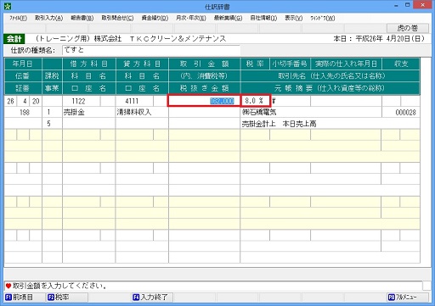Click the 8.0 % tax rate field
This screenshot has width=435, height=306.
pos(256,101)
